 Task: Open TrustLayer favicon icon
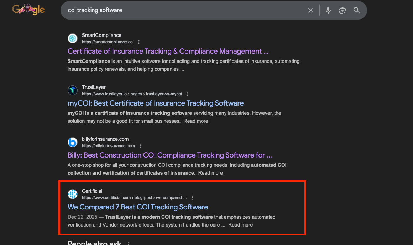(x=73, y=90)
